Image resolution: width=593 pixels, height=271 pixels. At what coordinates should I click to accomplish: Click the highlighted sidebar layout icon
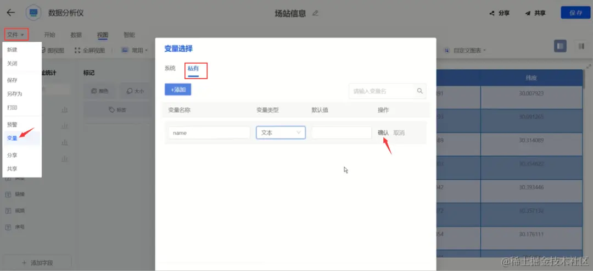(560, 46)
